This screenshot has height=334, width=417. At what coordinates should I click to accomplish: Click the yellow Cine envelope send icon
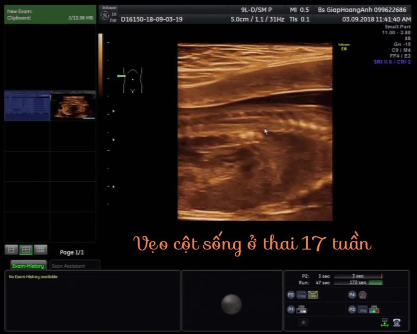313,295
